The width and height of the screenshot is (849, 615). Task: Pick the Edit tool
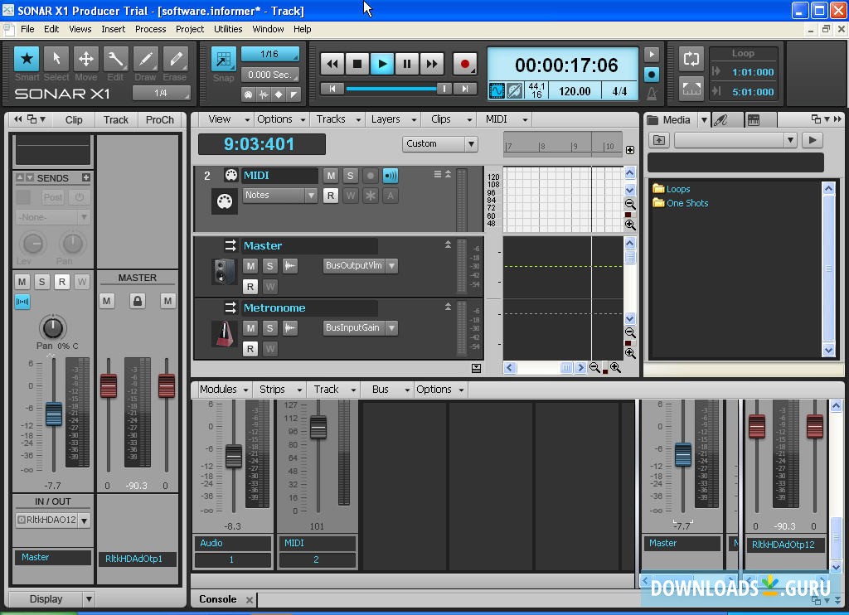pyautogui.click(x=115, y=59)
